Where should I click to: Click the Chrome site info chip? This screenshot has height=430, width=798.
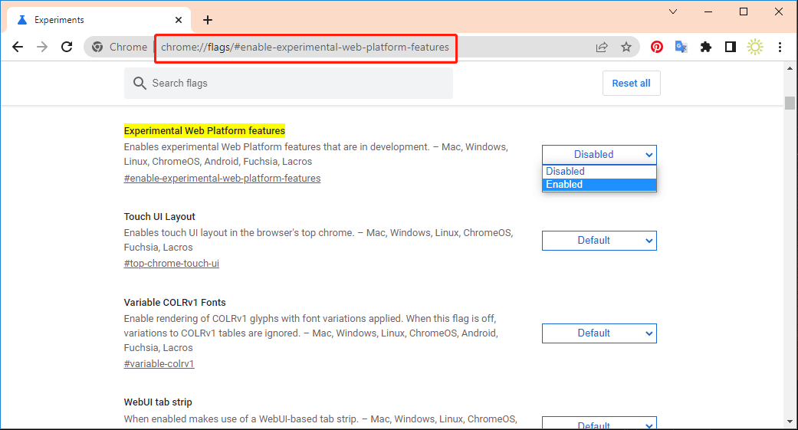pyautogui.click(x=120, y=47)
